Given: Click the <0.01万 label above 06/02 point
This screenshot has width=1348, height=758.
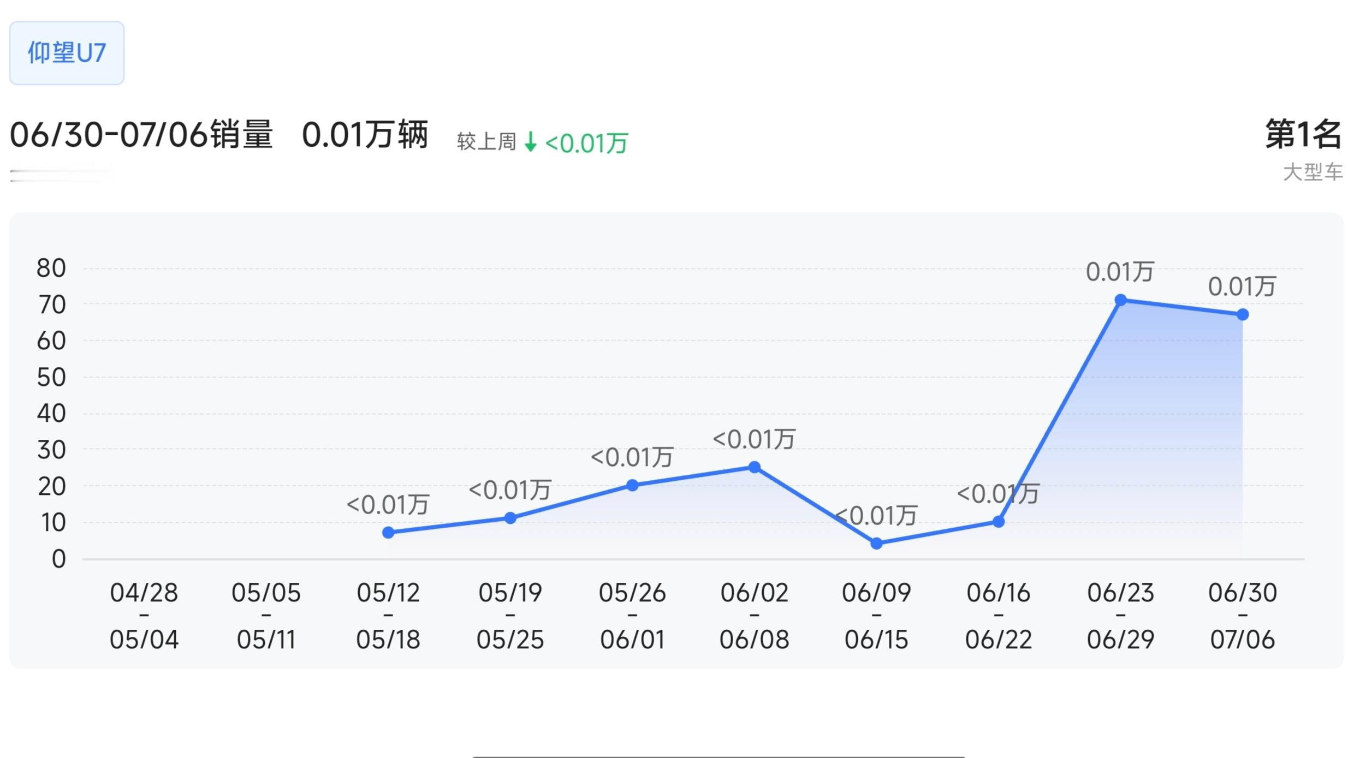Looking at the screenshot, I should click(755, 439).
